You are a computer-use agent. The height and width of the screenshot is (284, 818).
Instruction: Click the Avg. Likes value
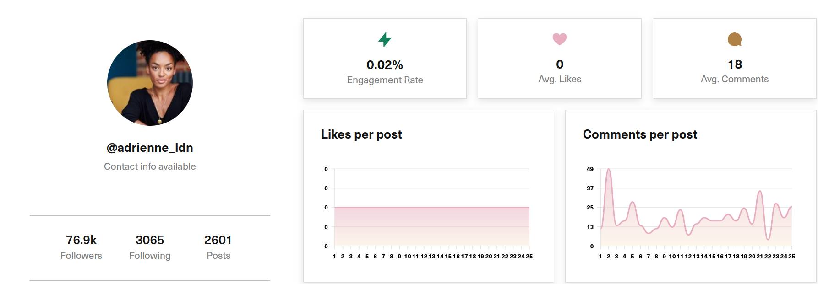(560, 64)
